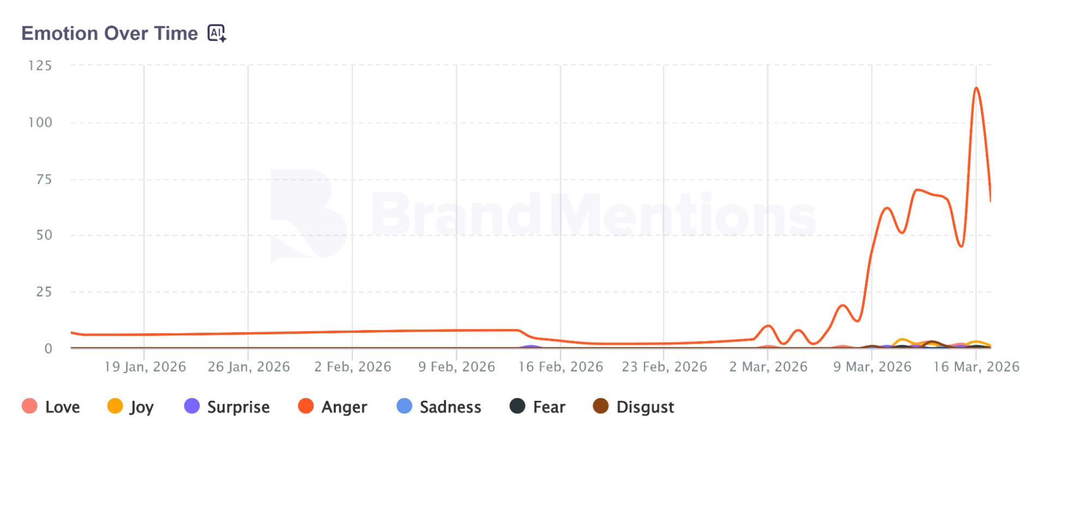The height and width of the screenshot is (519, 1090).
Task: Click the Surprise purple legend dot
Action: 192,406
